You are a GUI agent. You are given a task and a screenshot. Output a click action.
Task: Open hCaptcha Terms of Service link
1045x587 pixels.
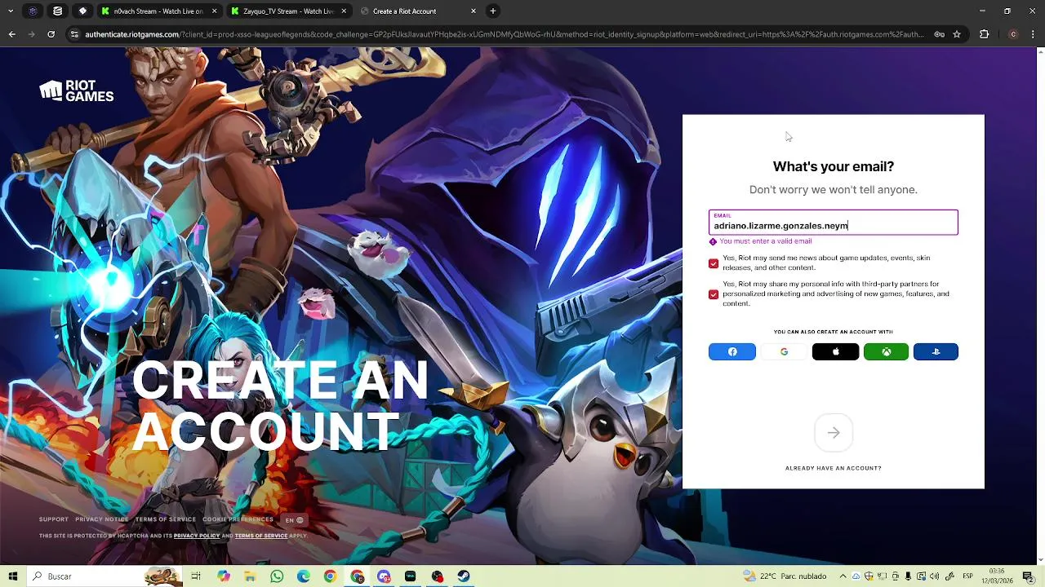261,536
